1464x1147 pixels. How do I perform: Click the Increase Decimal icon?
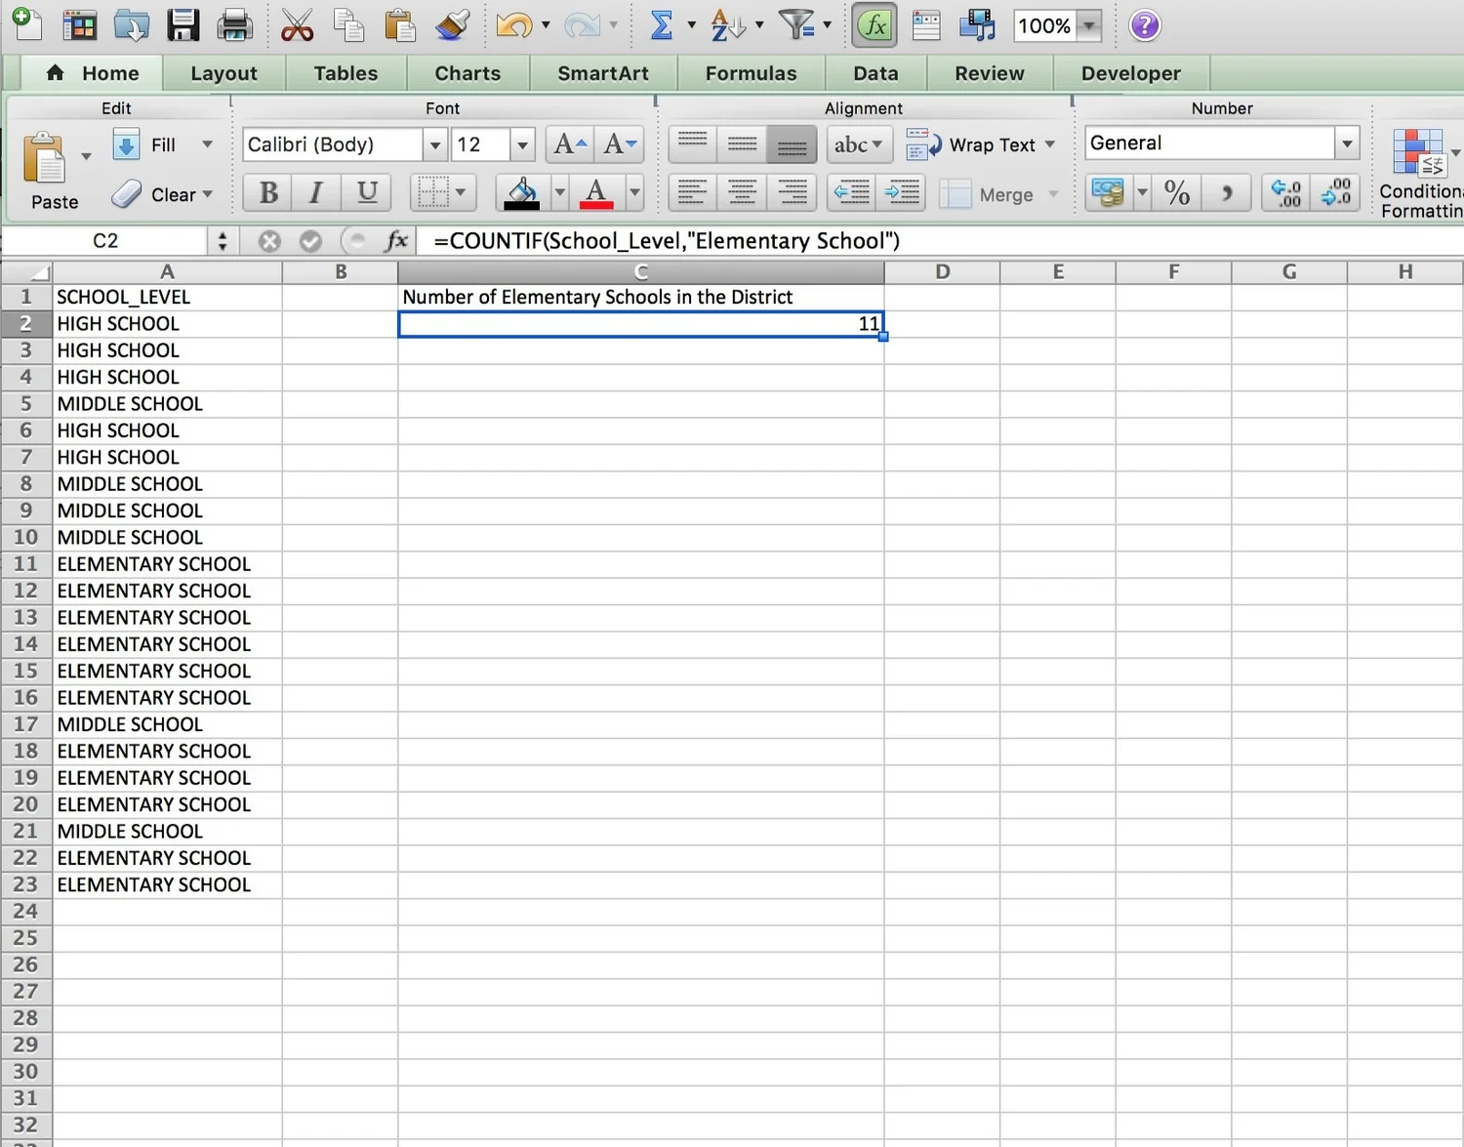[1285, 192]
